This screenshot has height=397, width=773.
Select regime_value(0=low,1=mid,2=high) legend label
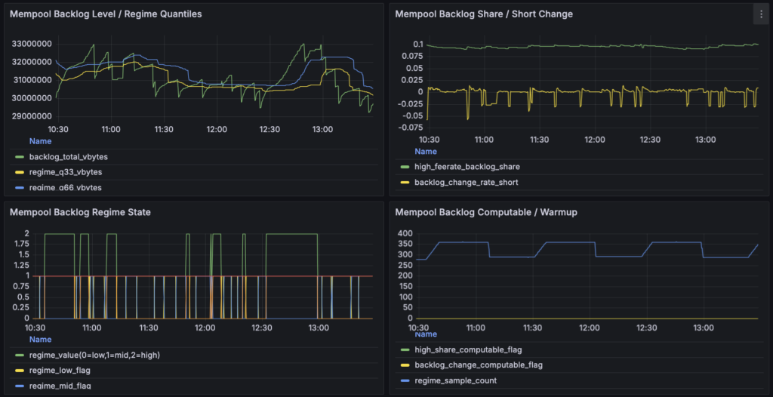pos(94,355)
